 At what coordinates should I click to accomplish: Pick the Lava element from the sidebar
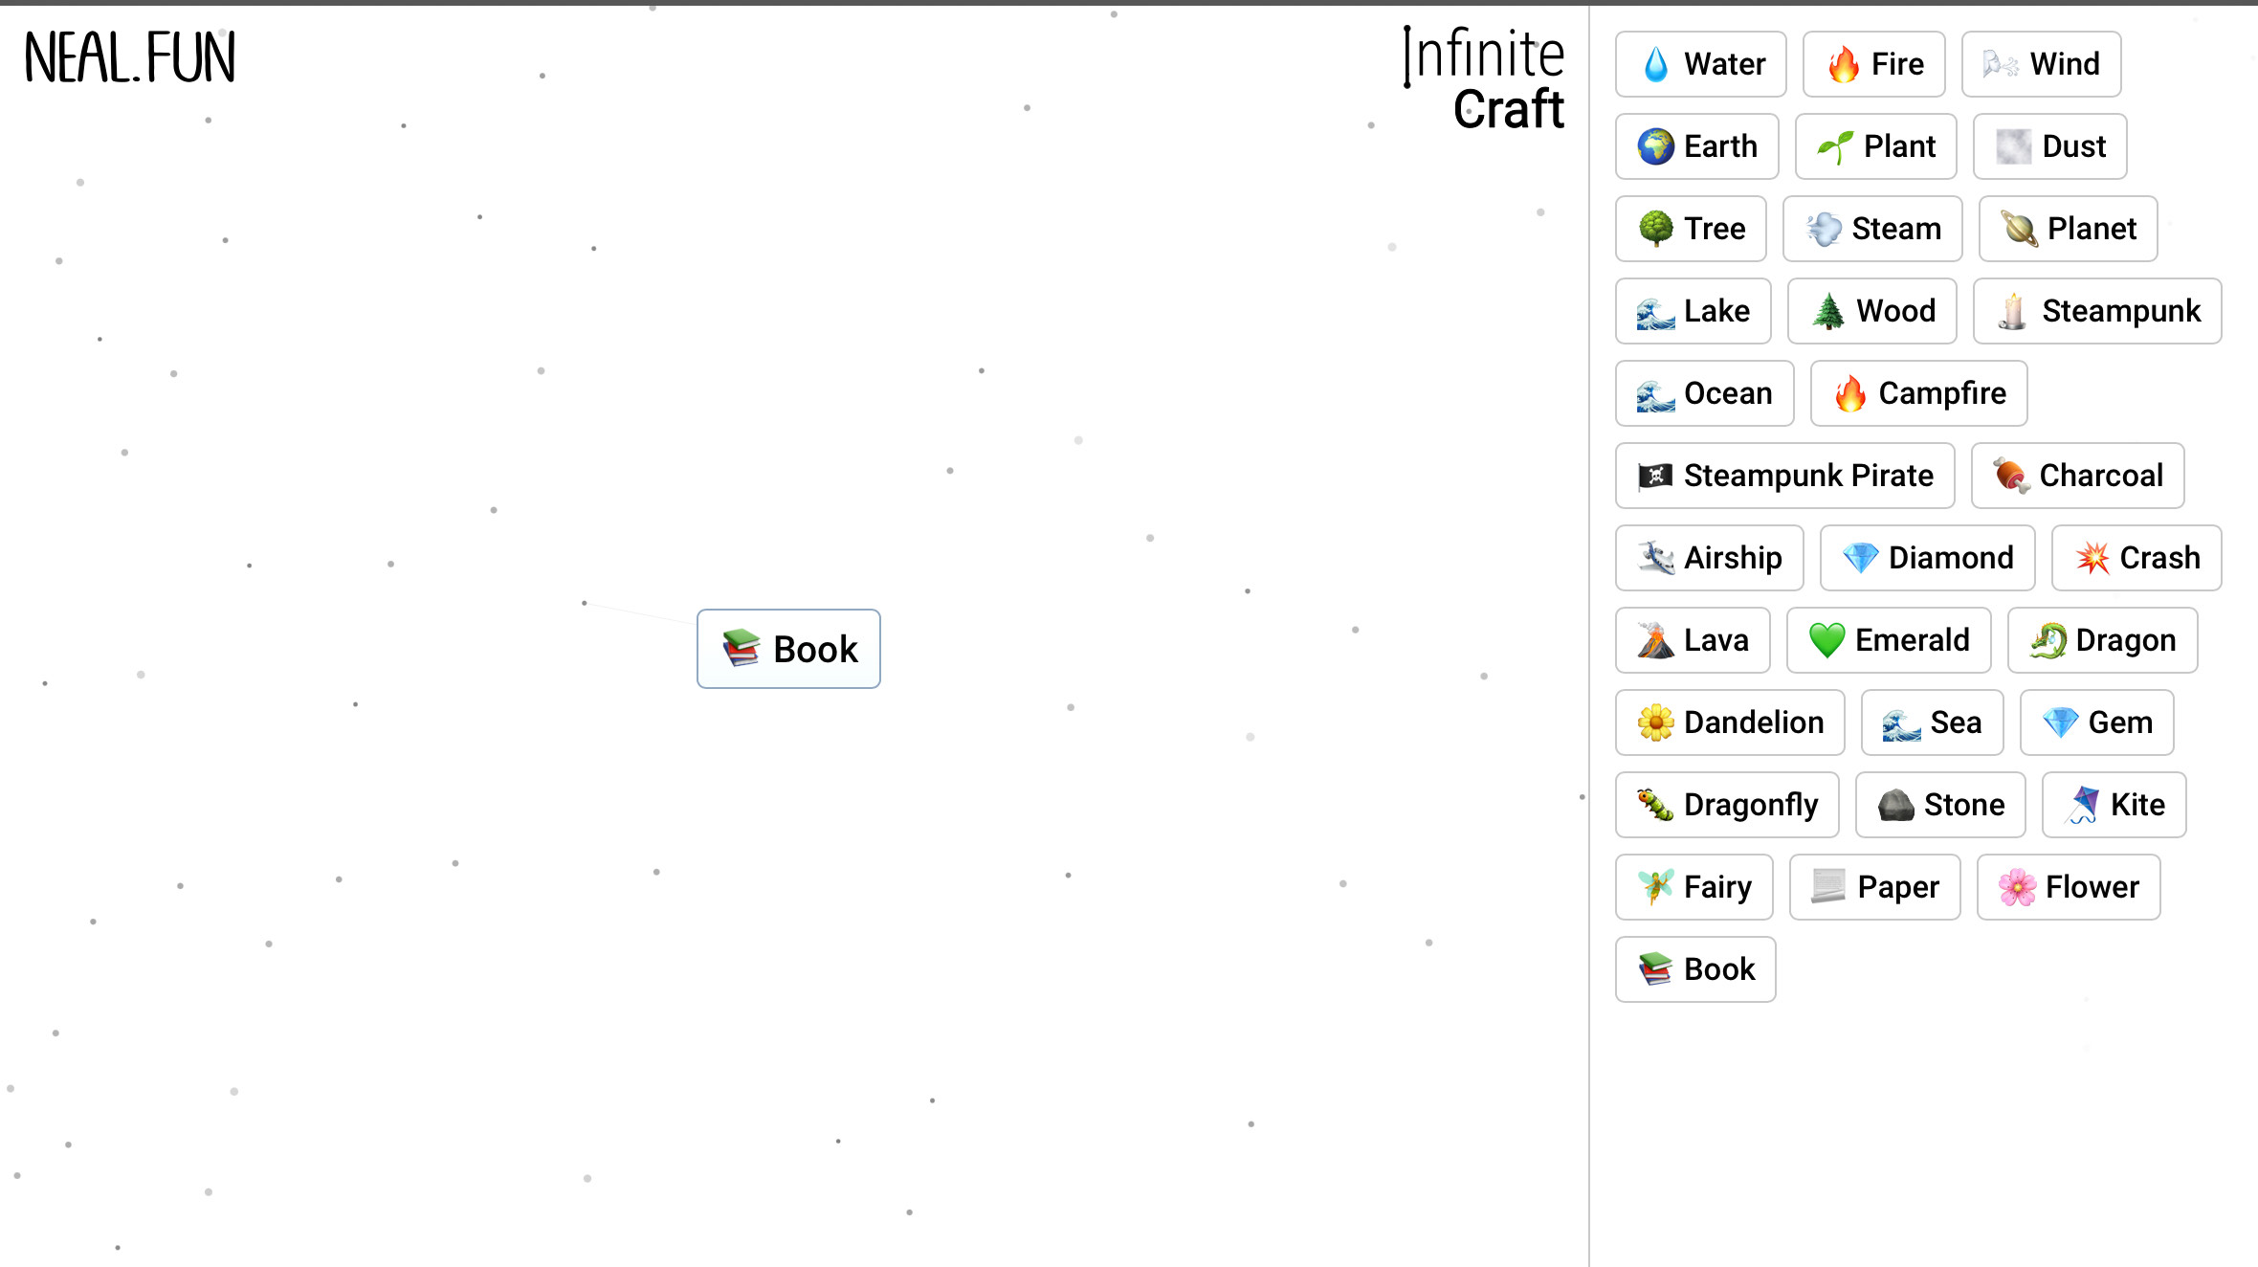(1692, 640)
